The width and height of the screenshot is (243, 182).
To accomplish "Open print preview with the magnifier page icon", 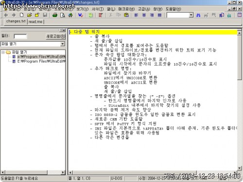I will click(63, 15).
